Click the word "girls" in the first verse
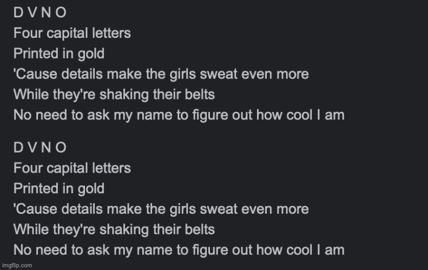428x270 pixels. (183, 75)
